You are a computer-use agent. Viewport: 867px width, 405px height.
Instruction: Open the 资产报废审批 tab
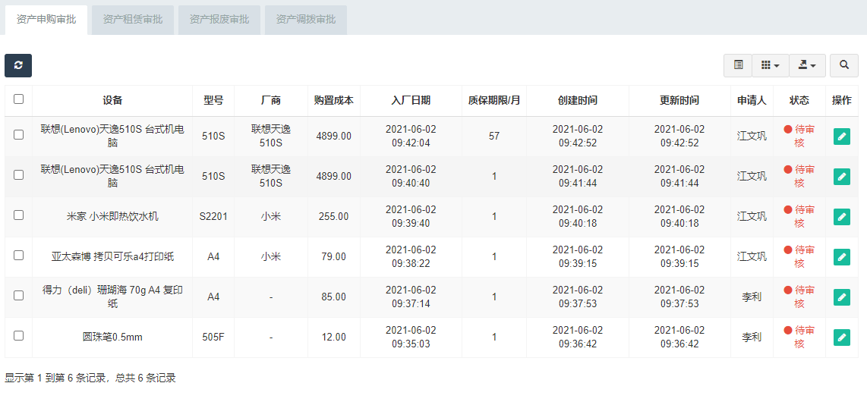(x=219, y=20)
